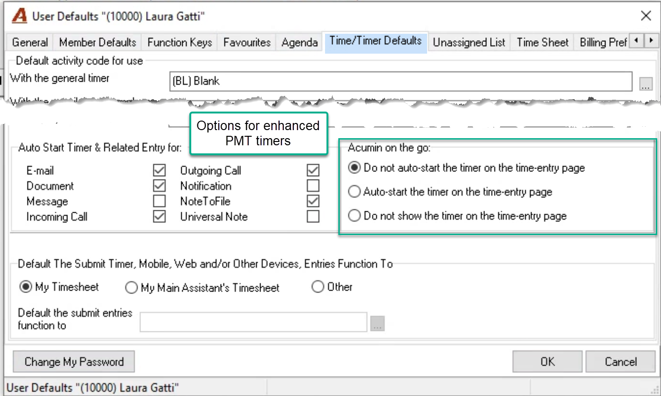The width and height of the screenshot is (661, 396).
Task: Switch to Unassigned List tab
Action: coord(469,42)
